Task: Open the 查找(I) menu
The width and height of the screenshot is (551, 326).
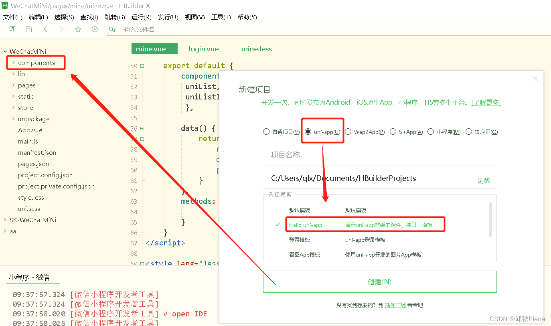Action: [x=89, y=17]
